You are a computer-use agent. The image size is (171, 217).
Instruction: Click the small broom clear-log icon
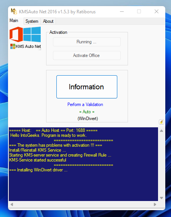coord(161,122)
